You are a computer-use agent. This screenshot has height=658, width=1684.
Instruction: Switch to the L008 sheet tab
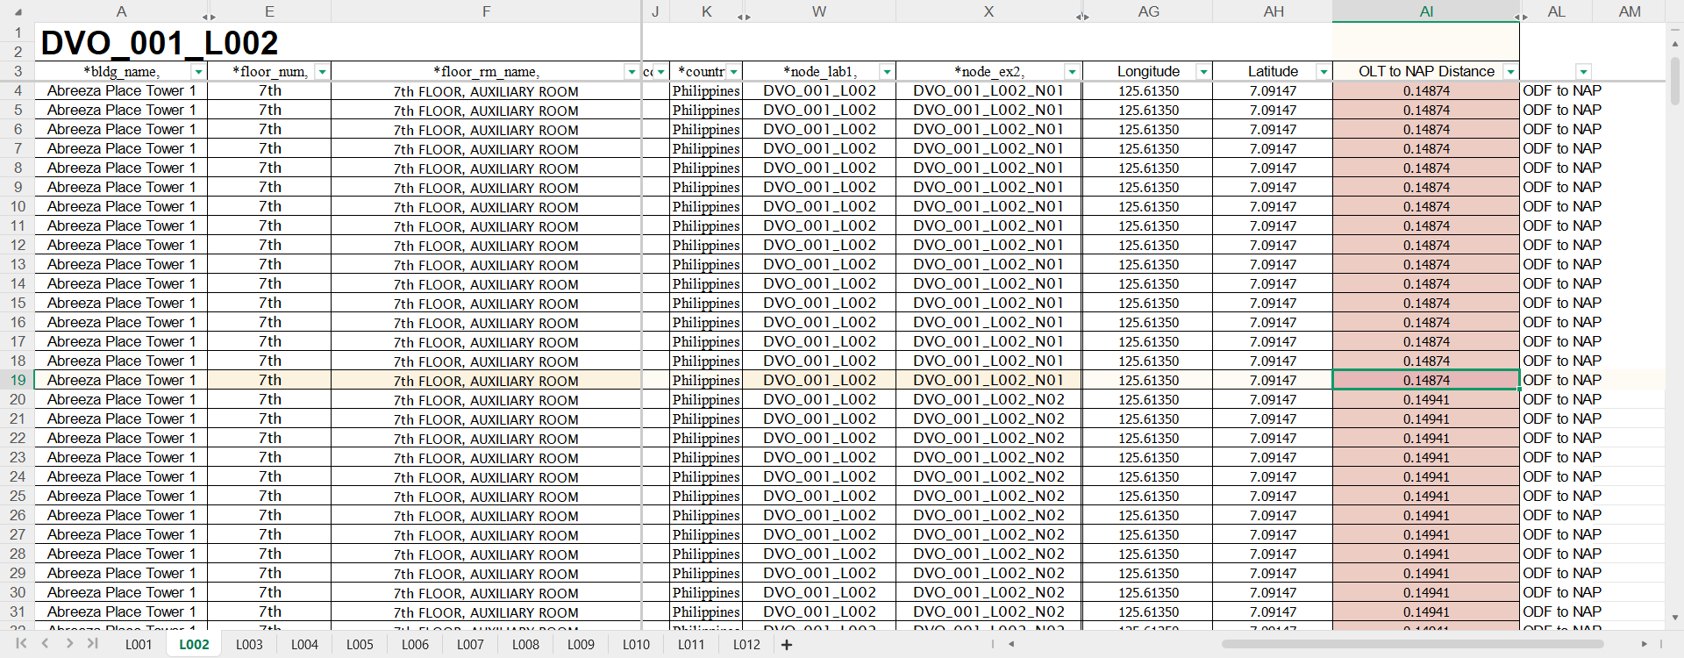(x=525, y=645)
